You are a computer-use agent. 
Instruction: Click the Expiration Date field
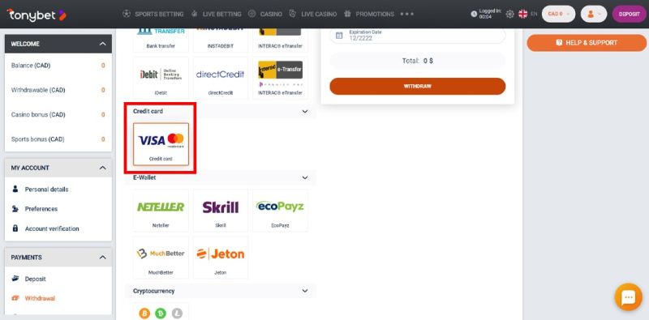(418, 36)
